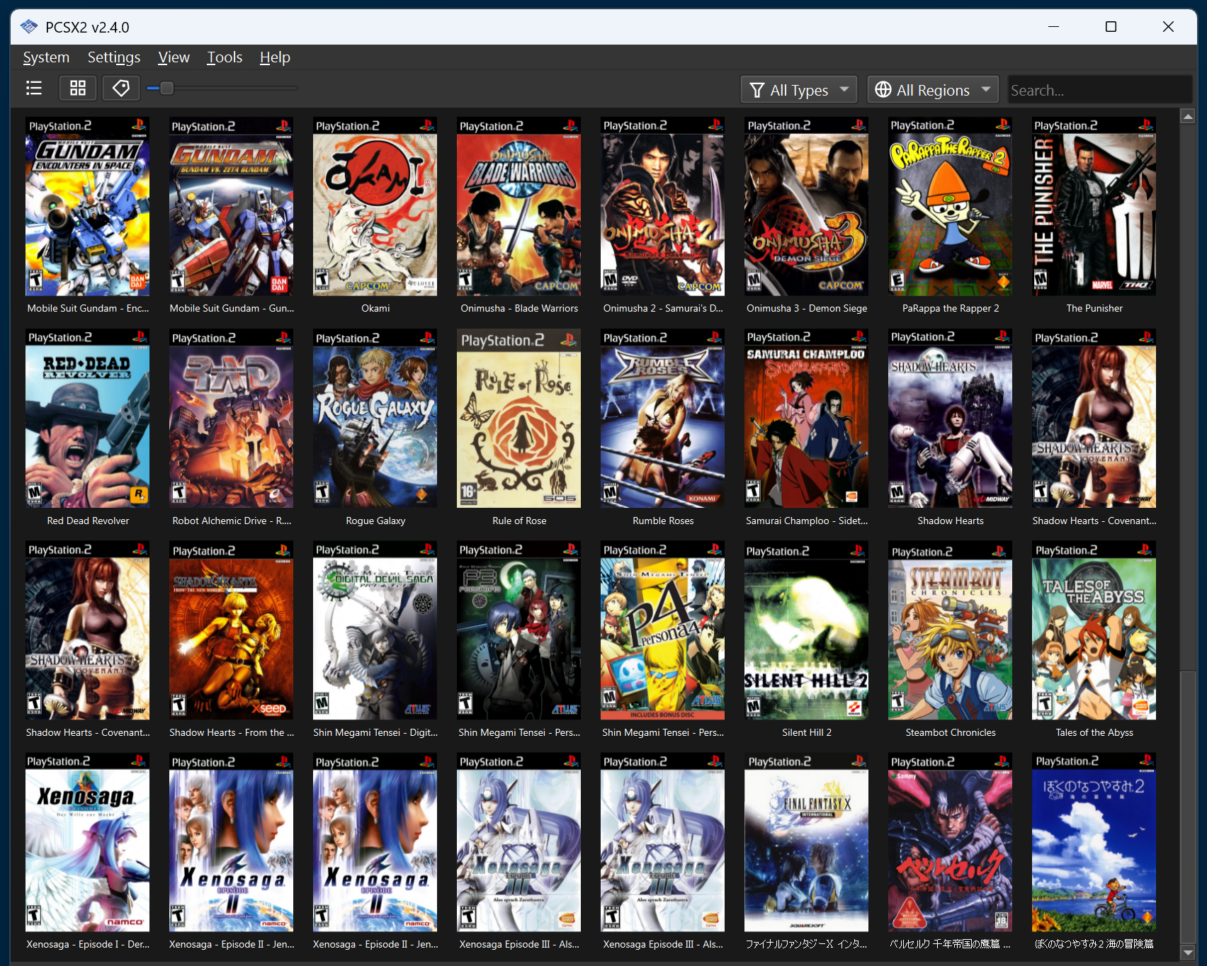
Task: Select the Red Dead Revolver cover
Action: coord(88,418)
